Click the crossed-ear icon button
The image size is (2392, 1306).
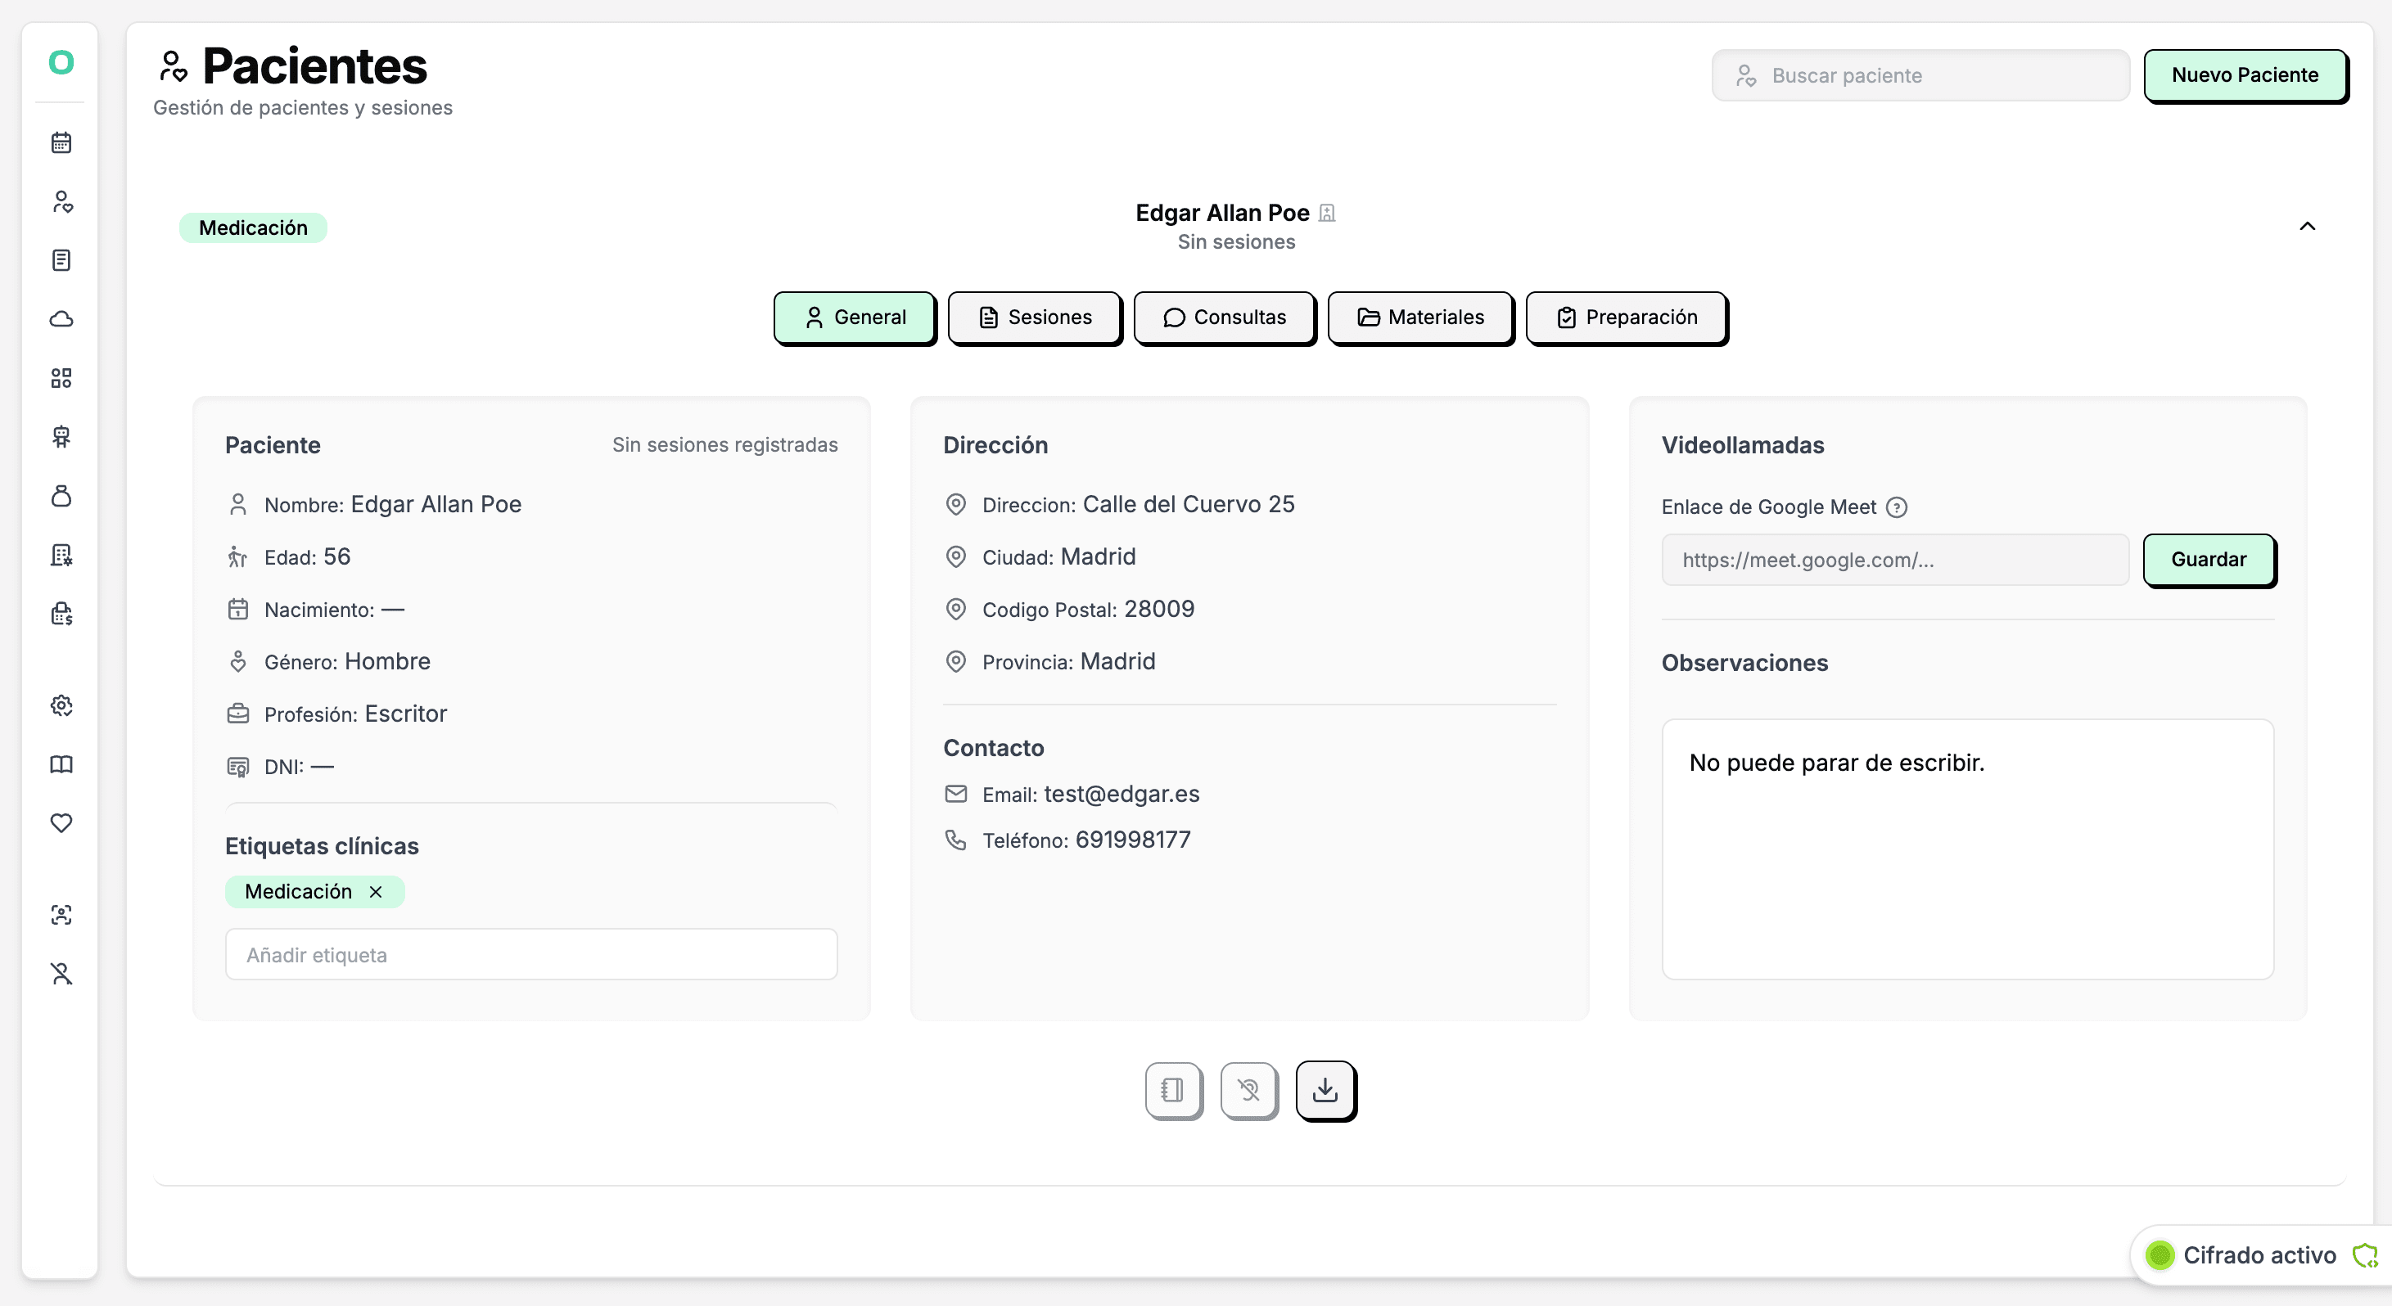coord(1249,1090)
